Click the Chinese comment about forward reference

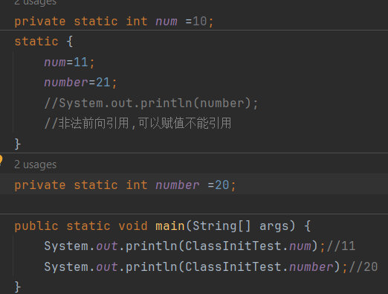138,123
